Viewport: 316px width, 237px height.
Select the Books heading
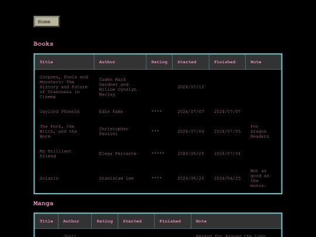point(43,44)
